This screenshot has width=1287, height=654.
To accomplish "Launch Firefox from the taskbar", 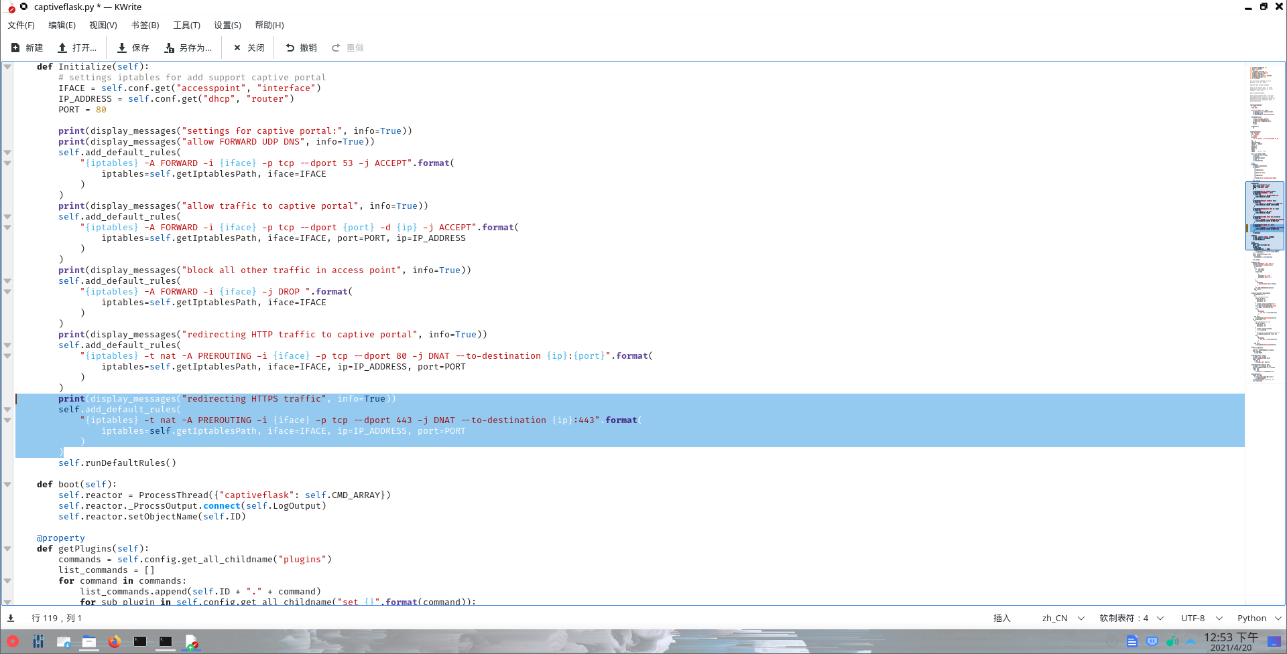I will 115,641.
